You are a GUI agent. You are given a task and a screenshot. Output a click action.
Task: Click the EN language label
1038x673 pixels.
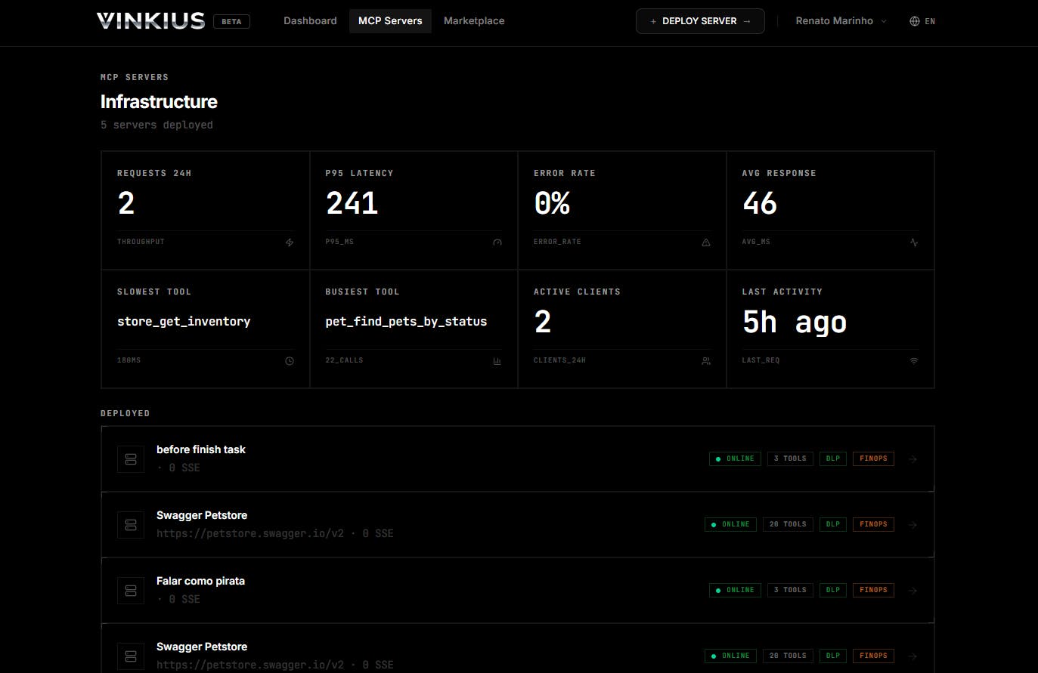(x=930, y=21)
